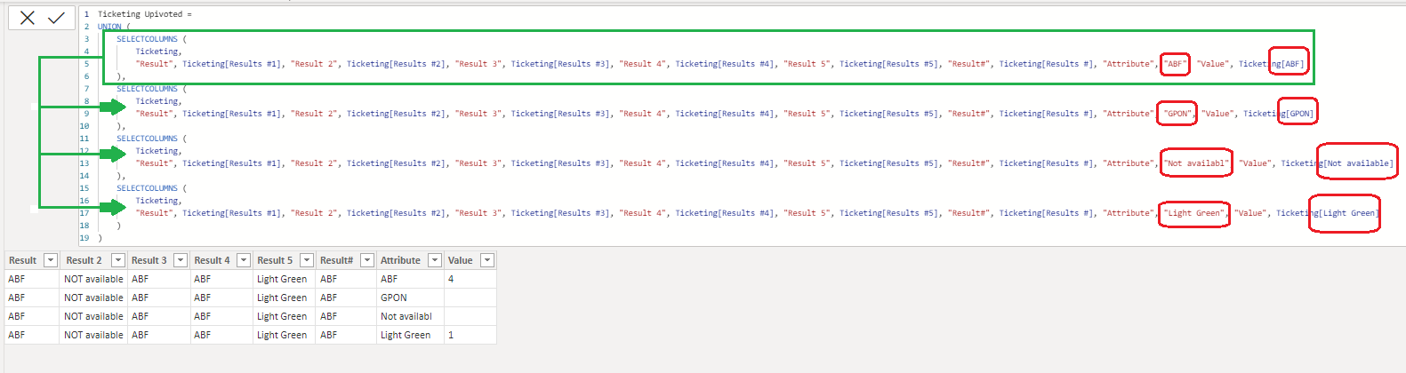Click 'Ticketing Upivoted =' on formula line 1
Image resolution: width=1406 pixels, height=373 pixels.
coord(145,14)
